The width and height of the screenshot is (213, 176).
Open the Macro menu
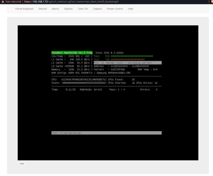pyautogui.click(x=55, y=9)
